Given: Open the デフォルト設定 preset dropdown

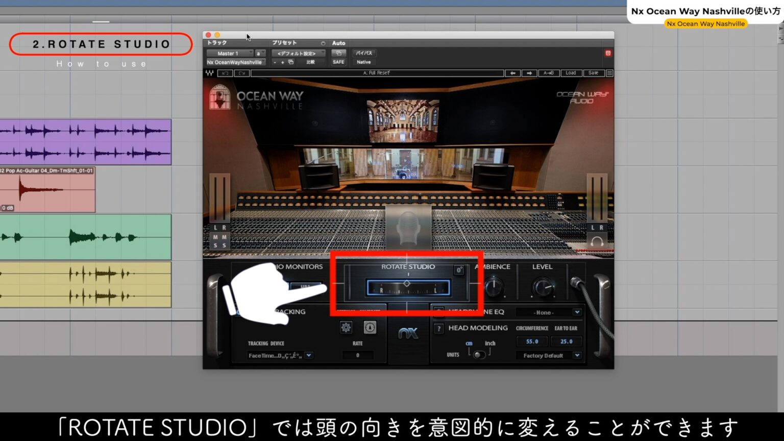Looking at the screenshot, I should point(298,53).
